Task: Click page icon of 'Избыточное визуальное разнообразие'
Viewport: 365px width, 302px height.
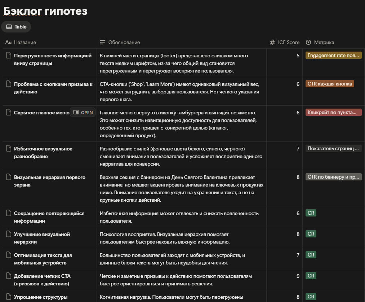Action: pos(9,149)
